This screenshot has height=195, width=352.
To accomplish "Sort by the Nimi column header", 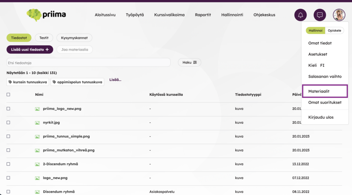I will (x=39, y=95).
